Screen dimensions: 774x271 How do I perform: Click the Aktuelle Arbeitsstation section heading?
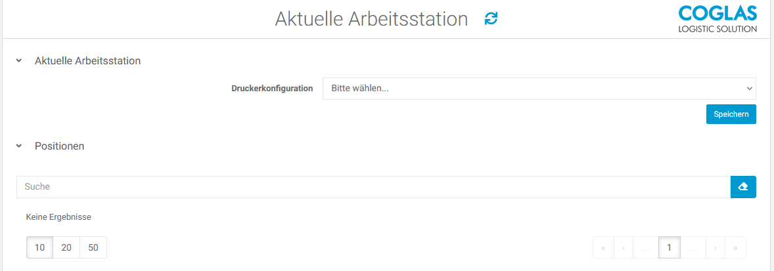87,61
